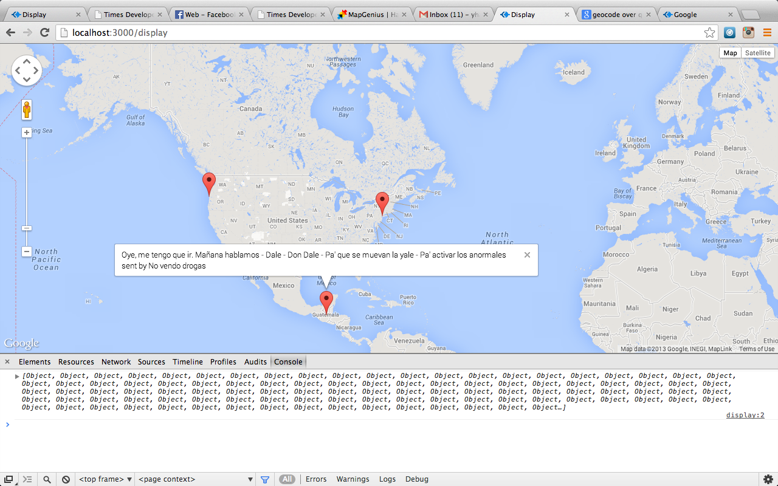The height and width of the screenshot is (486, 778).
Task: Open the Audits tab
Action: [x=255, y=361]
